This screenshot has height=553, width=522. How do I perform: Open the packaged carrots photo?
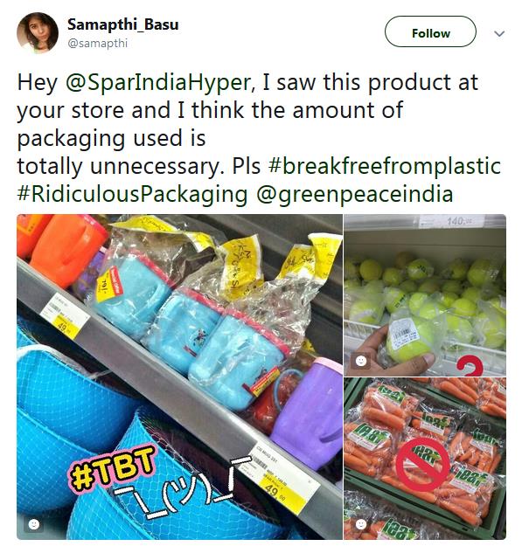tap(425, 459)
